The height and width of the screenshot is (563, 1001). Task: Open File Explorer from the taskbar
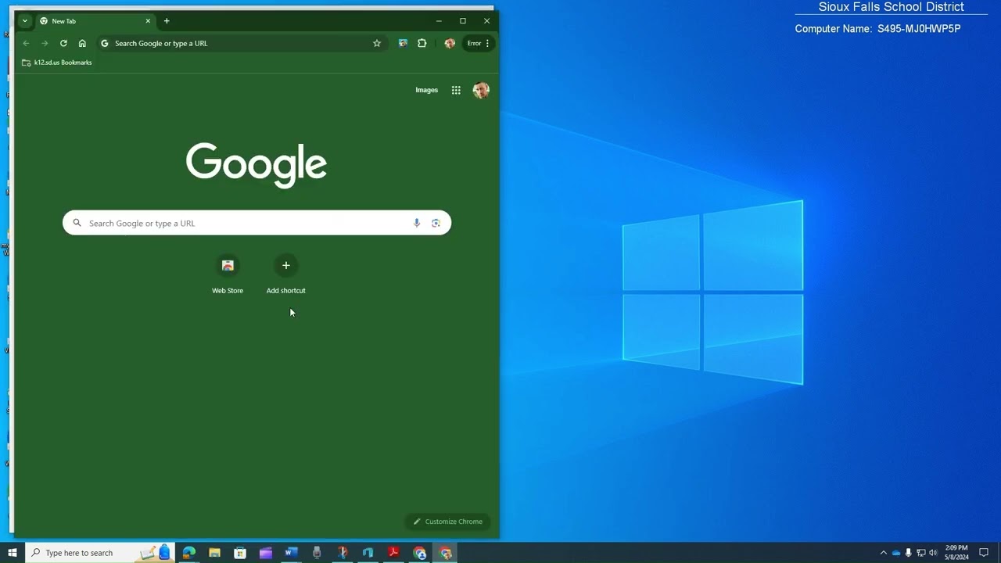pos(214,553)
